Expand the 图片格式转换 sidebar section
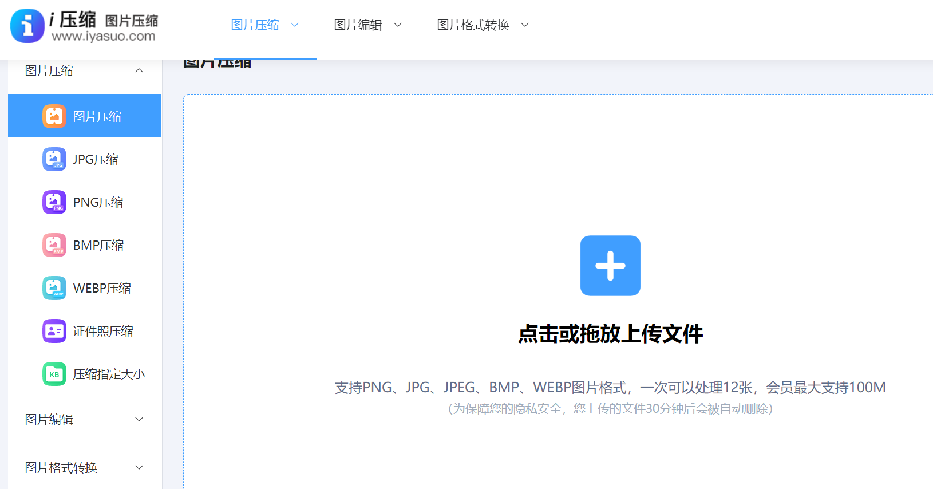 coord(139,467)
